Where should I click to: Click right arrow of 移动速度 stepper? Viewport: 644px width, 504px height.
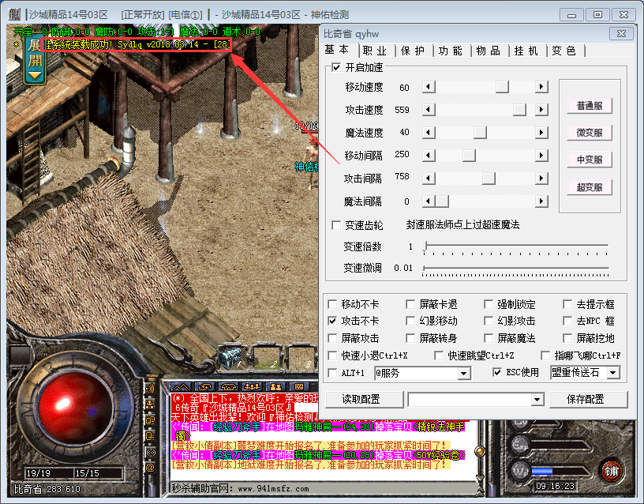541,87
